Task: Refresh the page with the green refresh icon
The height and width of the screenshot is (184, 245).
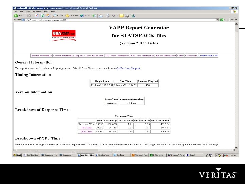Action: pos(42,16)
